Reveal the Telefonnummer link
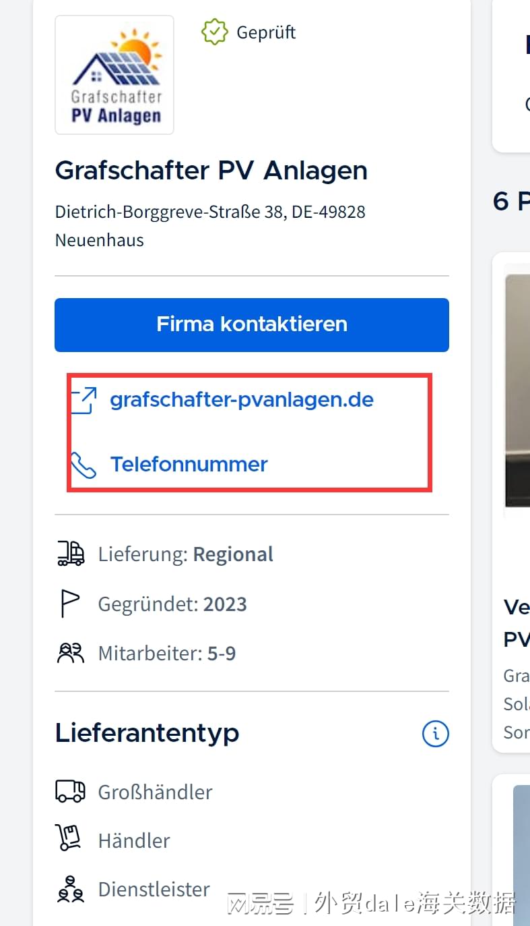Viewport: 530px width, 926px height. click(189, 464)
